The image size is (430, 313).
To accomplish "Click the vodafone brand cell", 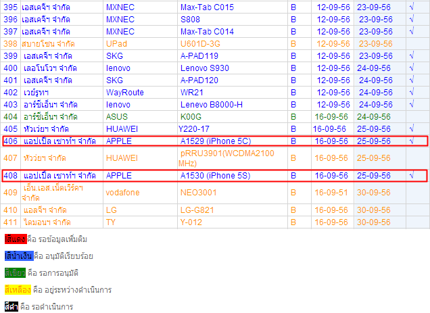I will (x=126, y=193).
